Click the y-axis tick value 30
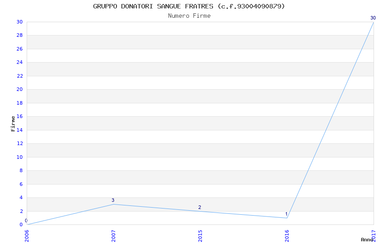 point(20,22)
